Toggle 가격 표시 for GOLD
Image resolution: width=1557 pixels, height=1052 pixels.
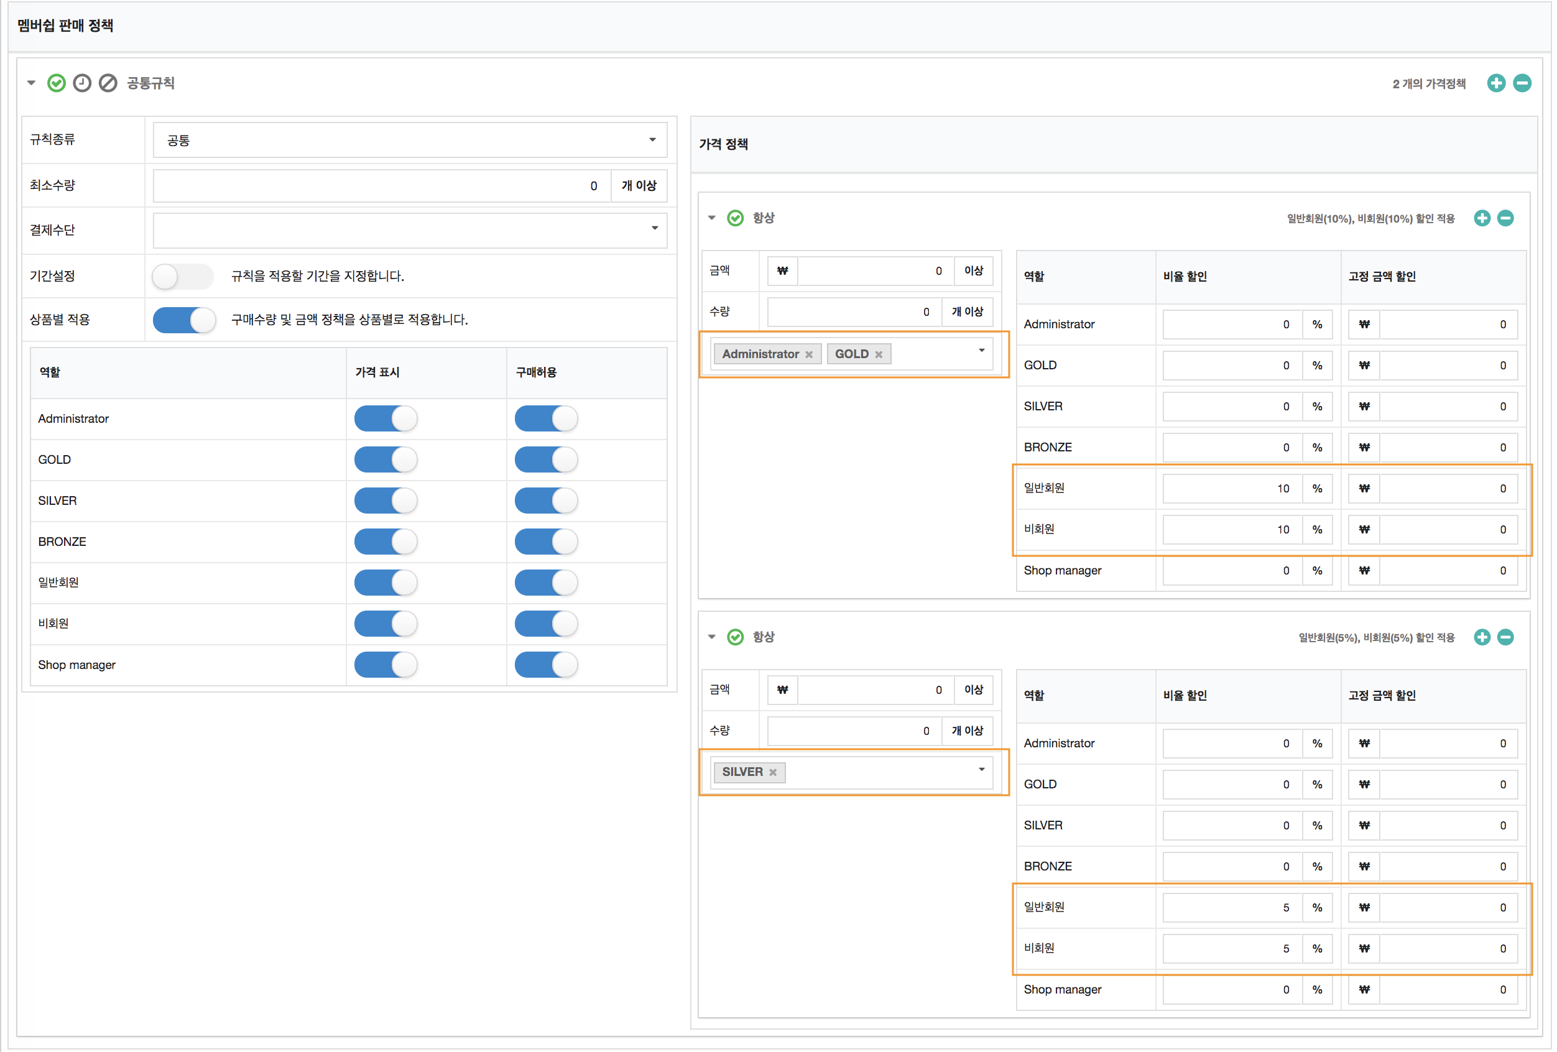pyautogui.click(x=386, y=459)
